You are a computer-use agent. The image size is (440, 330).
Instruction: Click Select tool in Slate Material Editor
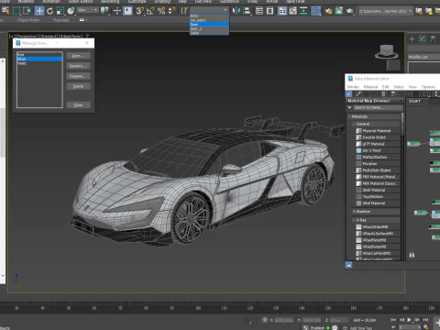(x=349, y=94)
